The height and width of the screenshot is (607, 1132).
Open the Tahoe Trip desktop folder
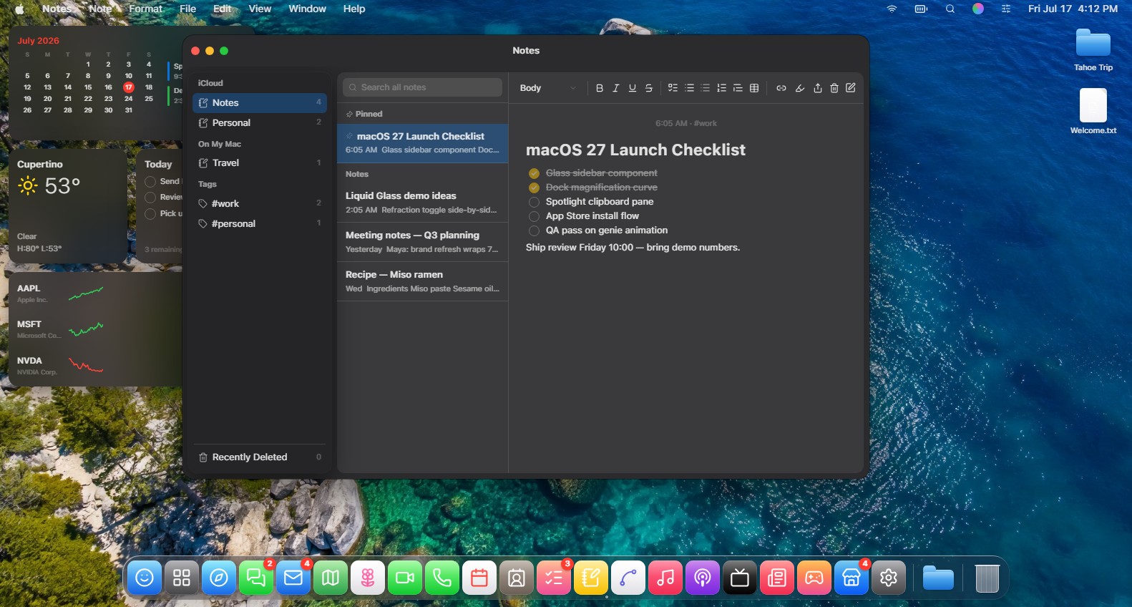click(1093, 50)
